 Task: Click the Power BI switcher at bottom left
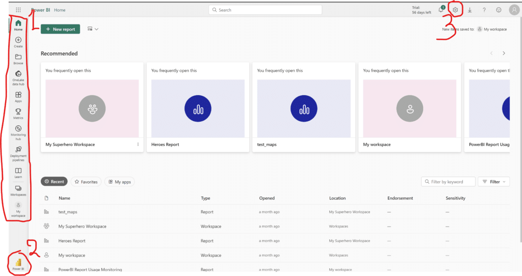tap(18, 263)
